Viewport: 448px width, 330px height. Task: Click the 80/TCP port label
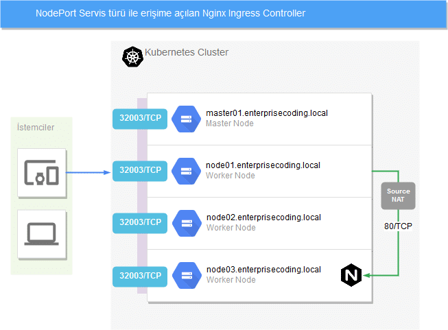pos(398,226)
